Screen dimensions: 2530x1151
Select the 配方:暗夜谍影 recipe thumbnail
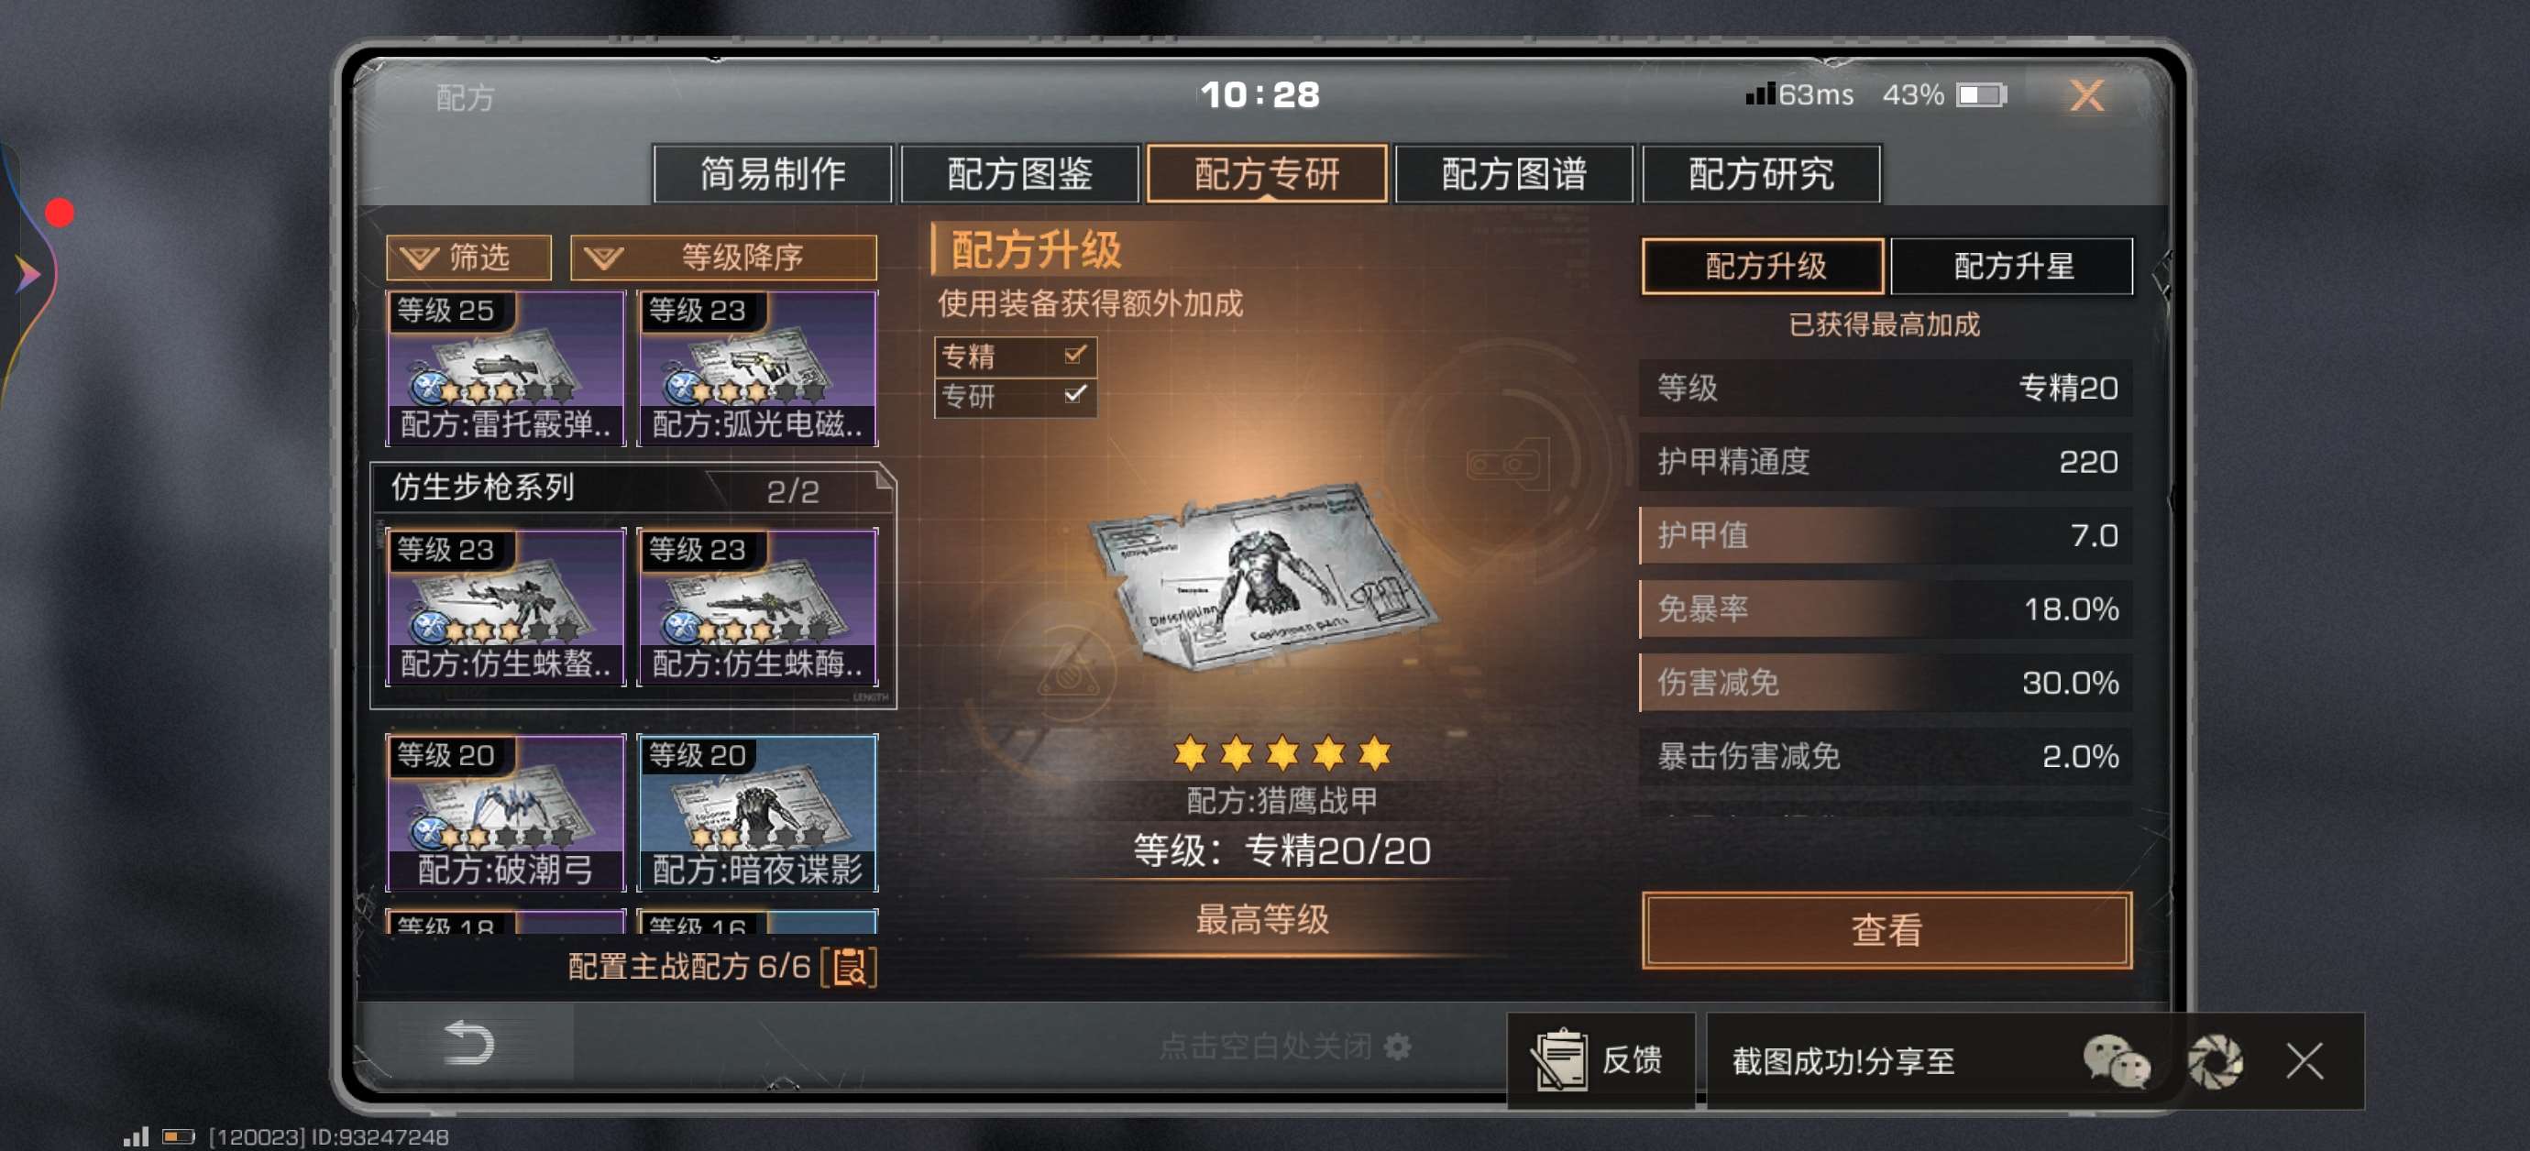[x=757, y=812]
